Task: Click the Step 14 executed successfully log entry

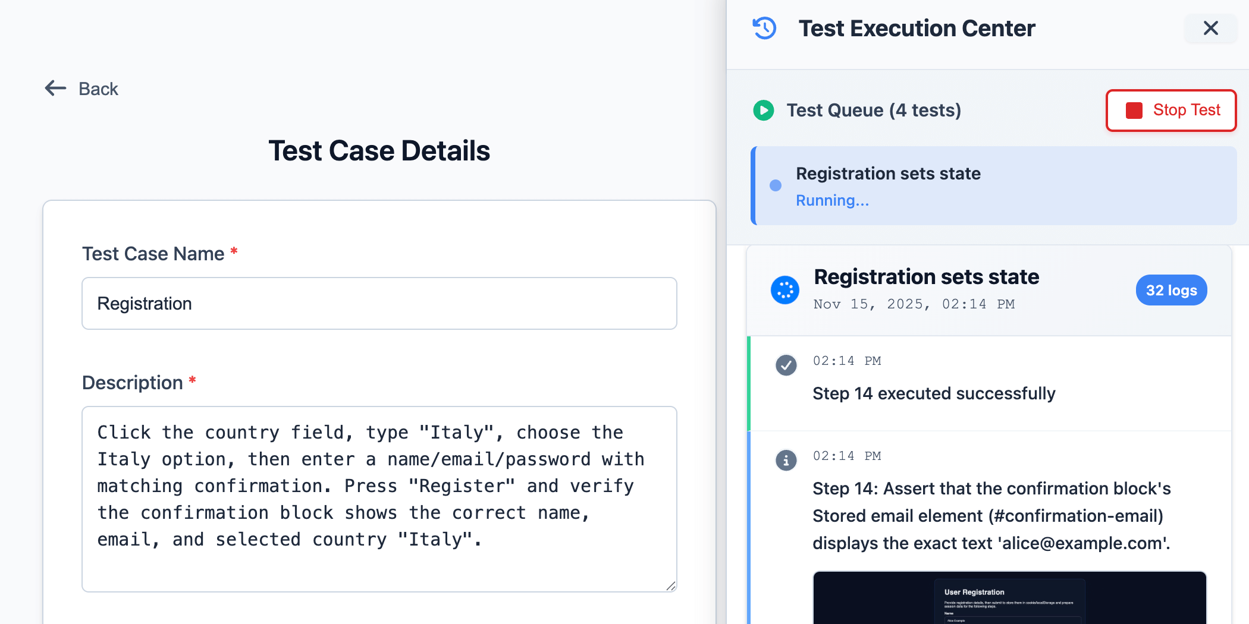Action: (x=934, y=393)
